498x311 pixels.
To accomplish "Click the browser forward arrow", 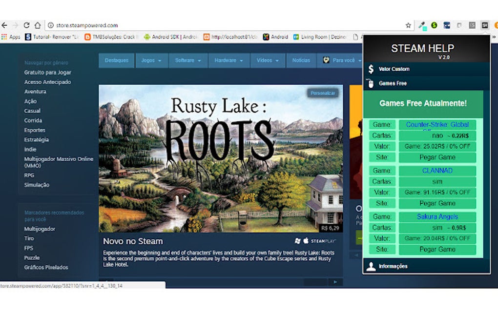I will 15,25.
